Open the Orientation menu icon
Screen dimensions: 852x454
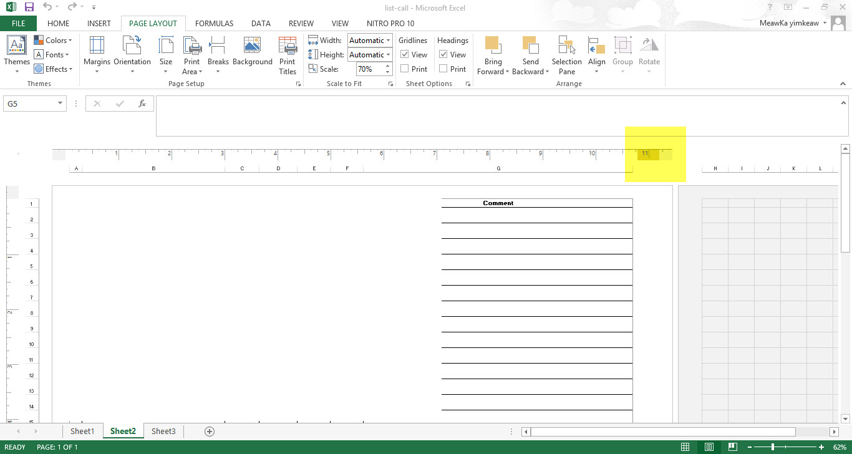point(132,47)
